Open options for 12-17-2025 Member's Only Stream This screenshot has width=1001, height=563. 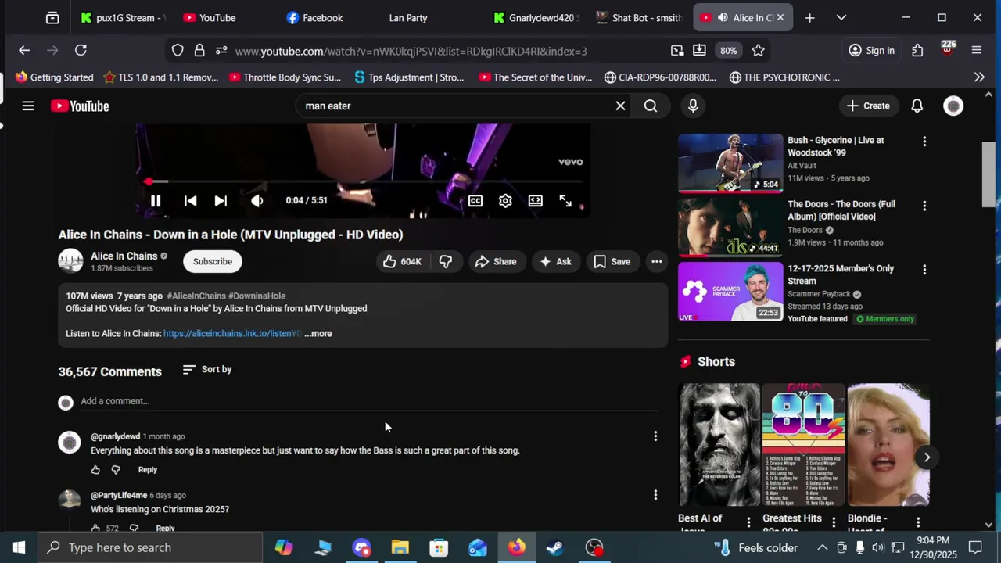click(x=924, y=270)
